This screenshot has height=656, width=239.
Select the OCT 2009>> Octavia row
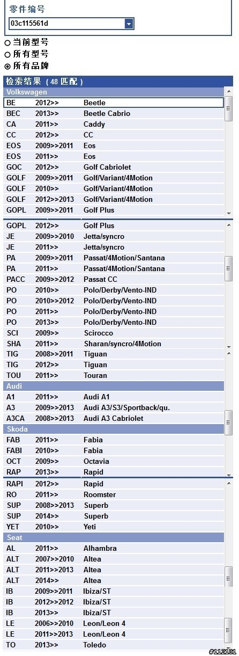click(x=114, y=461)
